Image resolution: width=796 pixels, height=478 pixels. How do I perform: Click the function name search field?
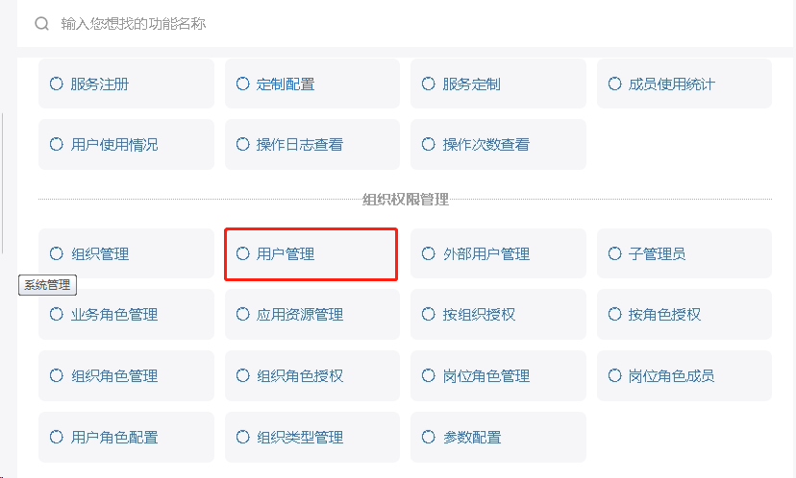[405, 23]
